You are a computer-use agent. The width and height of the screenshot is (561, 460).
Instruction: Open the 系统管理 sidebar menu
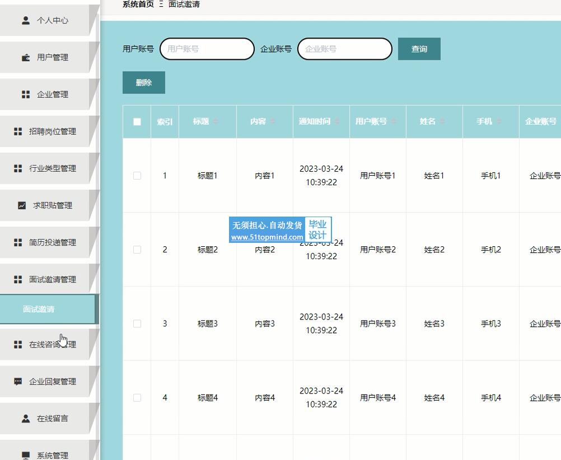tap(52, 455)
